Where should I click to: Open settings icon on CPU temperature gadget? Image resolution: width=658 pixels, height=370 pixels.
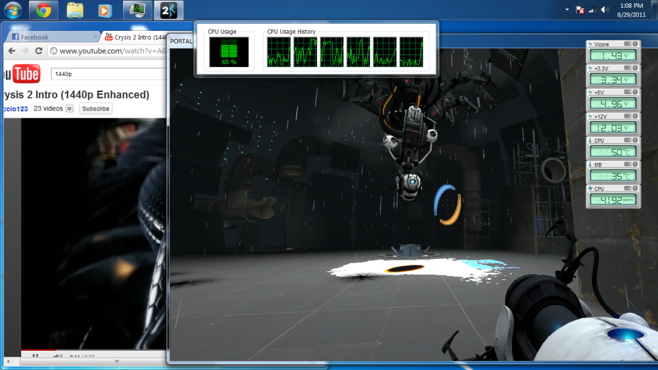628,140
